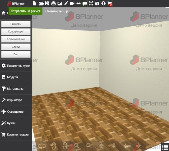Zoom in on the 3D view
This screenshot has height=151, width=169.
[x=77, y=146]
